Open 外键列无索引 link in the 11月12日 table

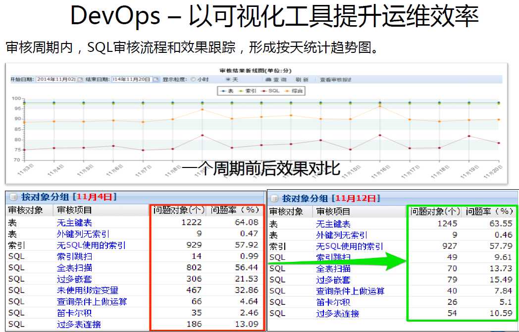pyautogui.click(x=342, y=235)
